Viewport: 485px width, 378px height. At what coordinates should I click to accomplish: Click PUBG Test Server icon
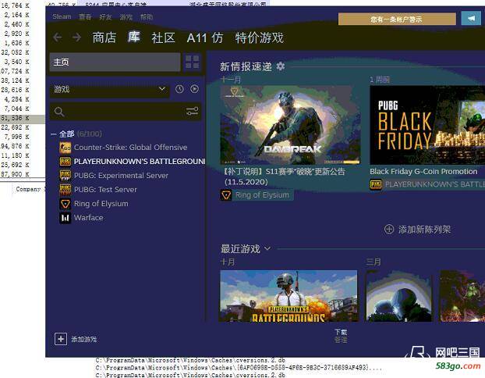[x=65, y=190]
